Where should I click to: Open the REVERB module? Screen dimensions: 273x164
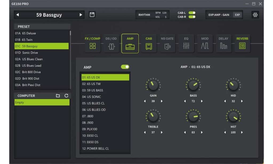click(x=242, y=43)
